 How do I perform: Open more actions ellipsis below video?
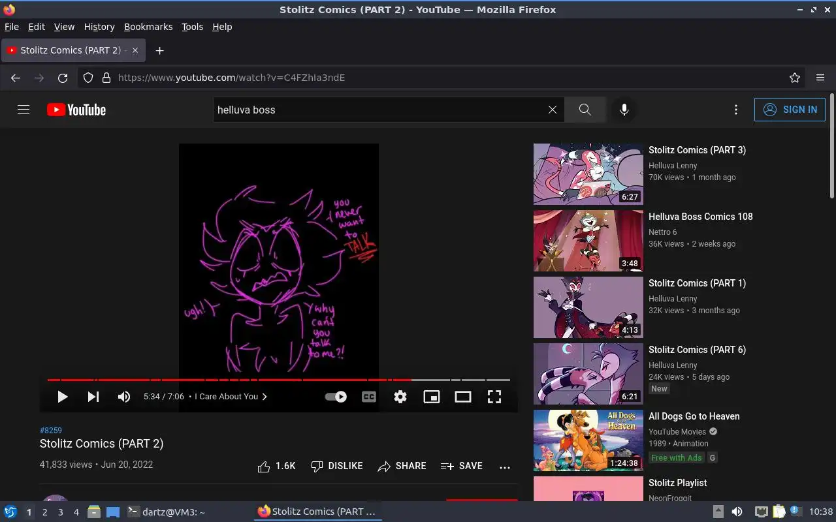point(505,467)
